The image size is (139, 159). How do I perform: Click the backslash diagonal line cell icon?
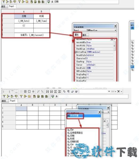point(42,92)
